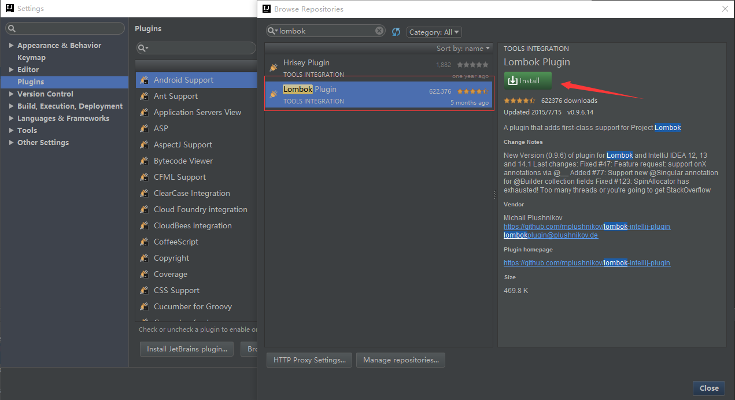Select Coverage in plugin list
The image size is (735, 400).
click(x=196, y=274)
